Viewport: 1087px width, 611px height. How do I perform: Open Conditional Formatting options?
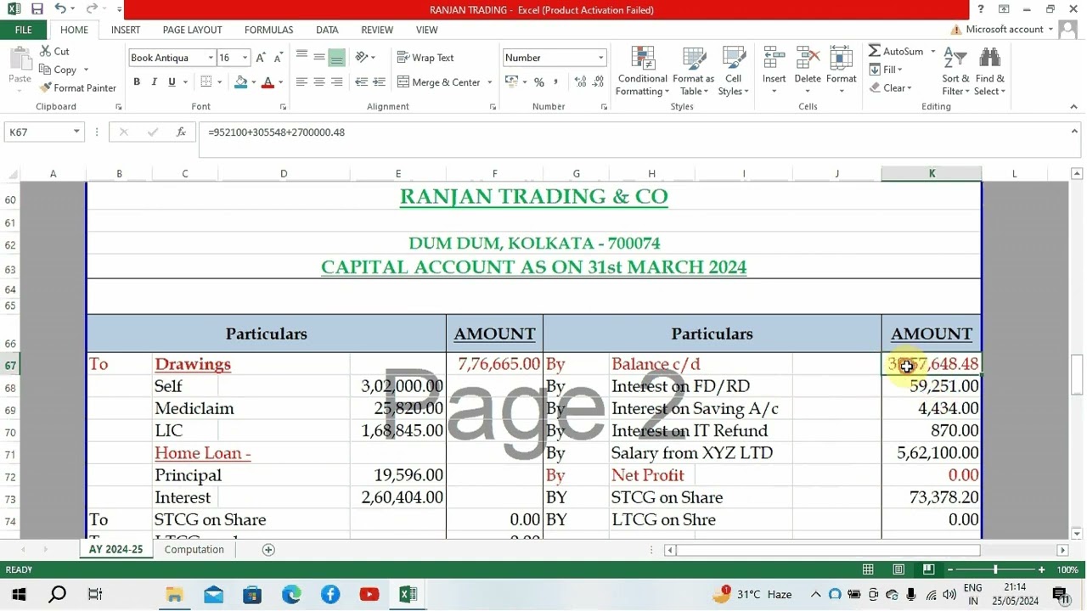tap(642, 71)
